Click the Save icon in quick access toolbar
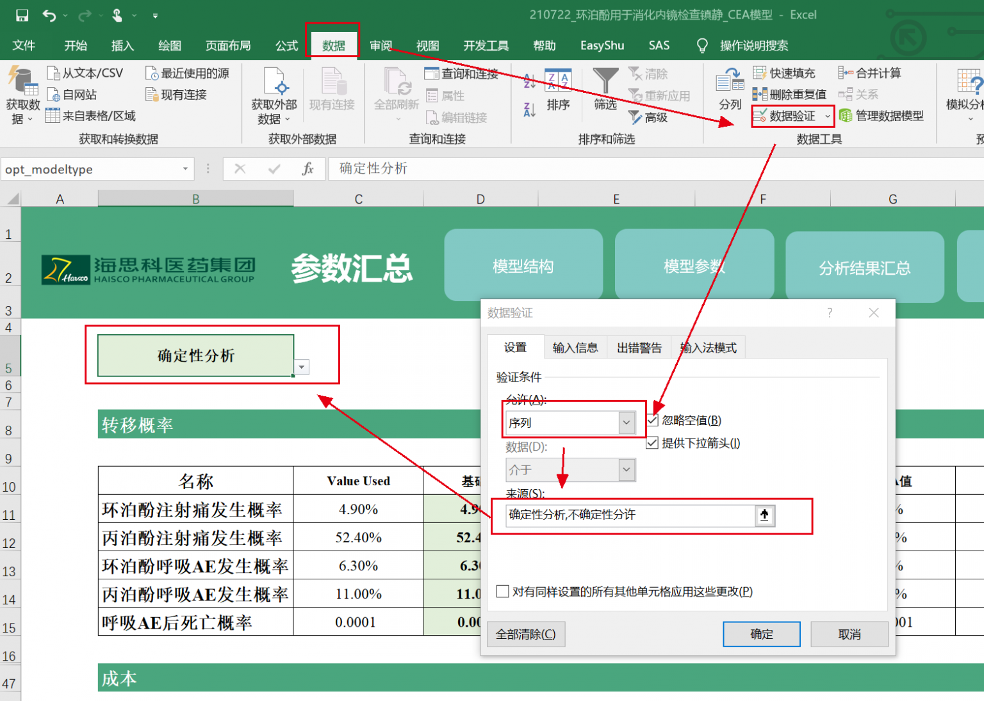 click(22, 15)
